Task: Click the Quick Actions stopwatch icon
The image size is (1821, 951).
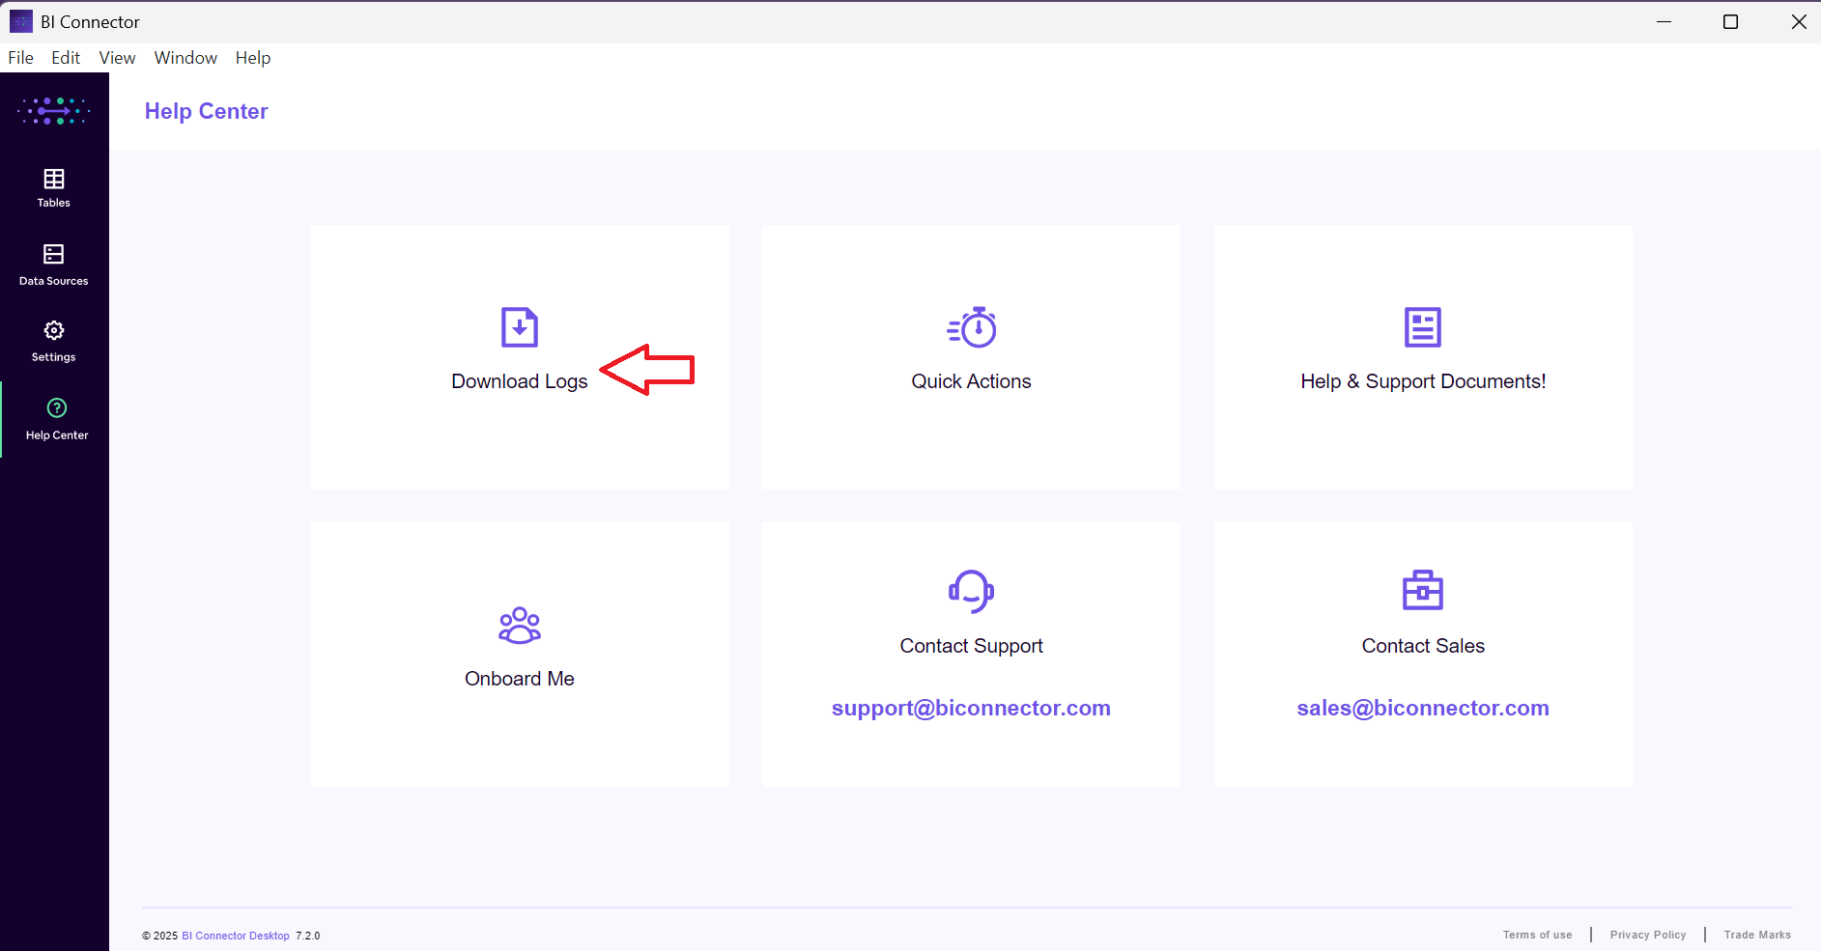Action: pyautogui.click(x=972, y=327)
